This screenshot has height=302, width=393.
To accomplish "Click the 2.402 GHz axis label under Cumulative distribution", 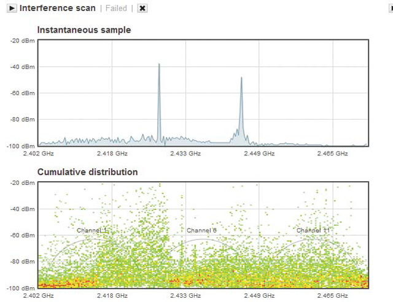I will click(x=38, y=296).
